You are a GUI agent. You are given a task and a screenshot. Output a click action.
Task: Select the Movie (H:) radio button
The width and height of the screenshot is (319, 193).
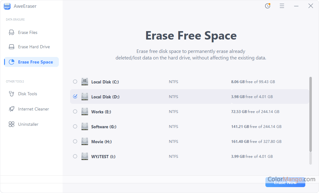click(75, 141)
